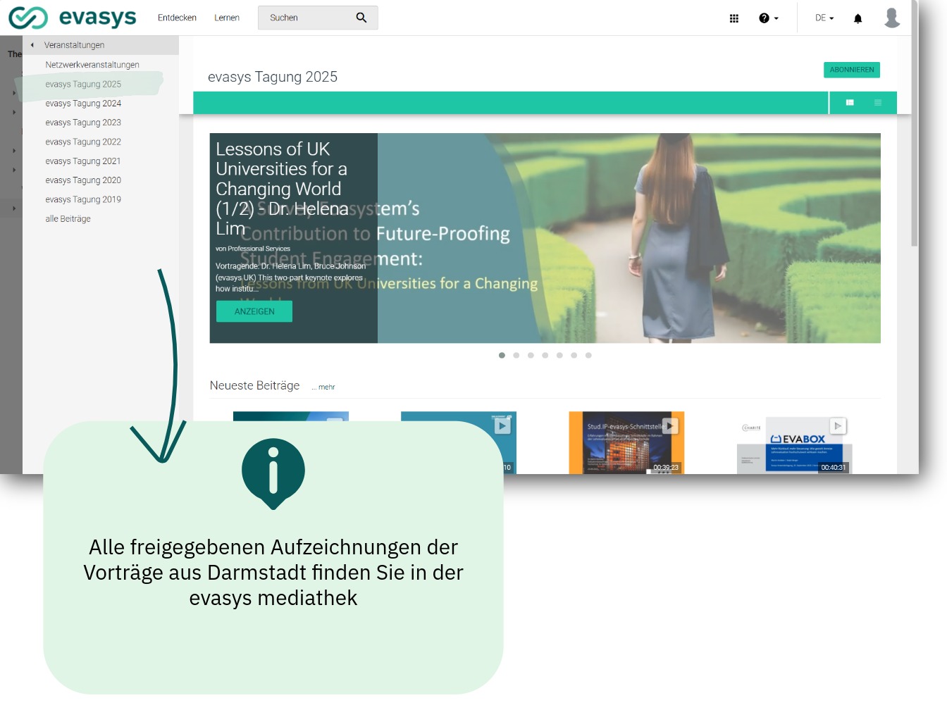This screenshot has height=710, width=947.
Task: Switch to list view layout
Action: (878, 103)
